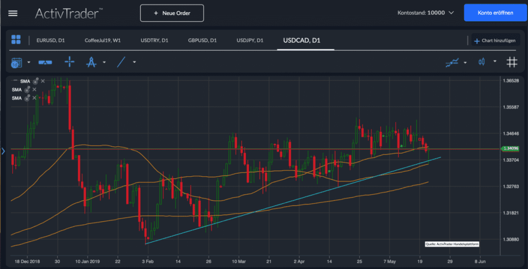Click the candlestick chart type icon

click(482, 62)
